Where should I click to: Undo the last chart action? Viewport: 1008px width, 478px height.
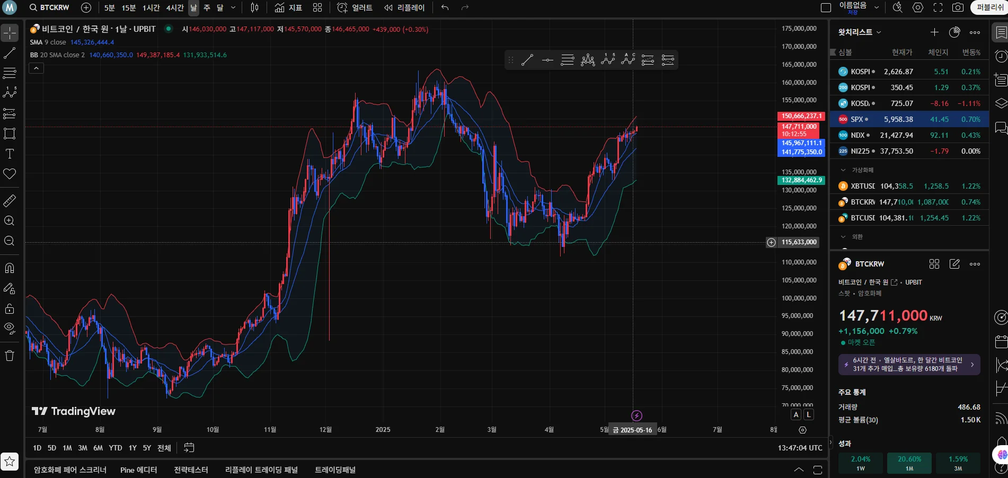click(x=445, y=7)
